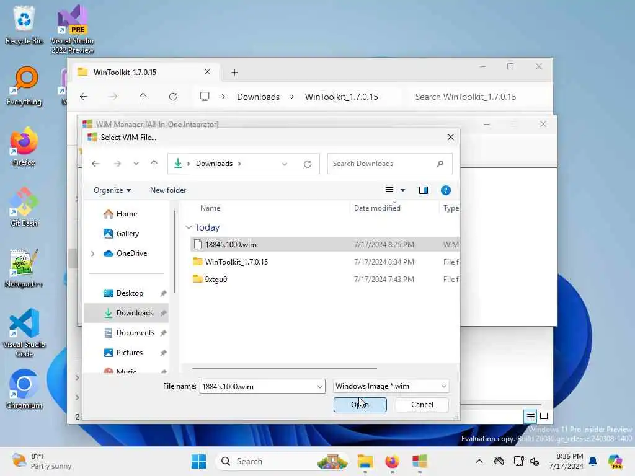This screenshot has height=476, width=635.
Task: Close the WinToolkit_1.7.0.15 Explorer tab
Action: 207,72
